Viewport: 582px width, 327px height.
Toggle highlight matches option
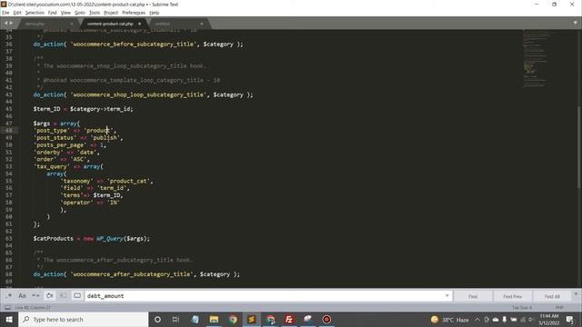77,296
